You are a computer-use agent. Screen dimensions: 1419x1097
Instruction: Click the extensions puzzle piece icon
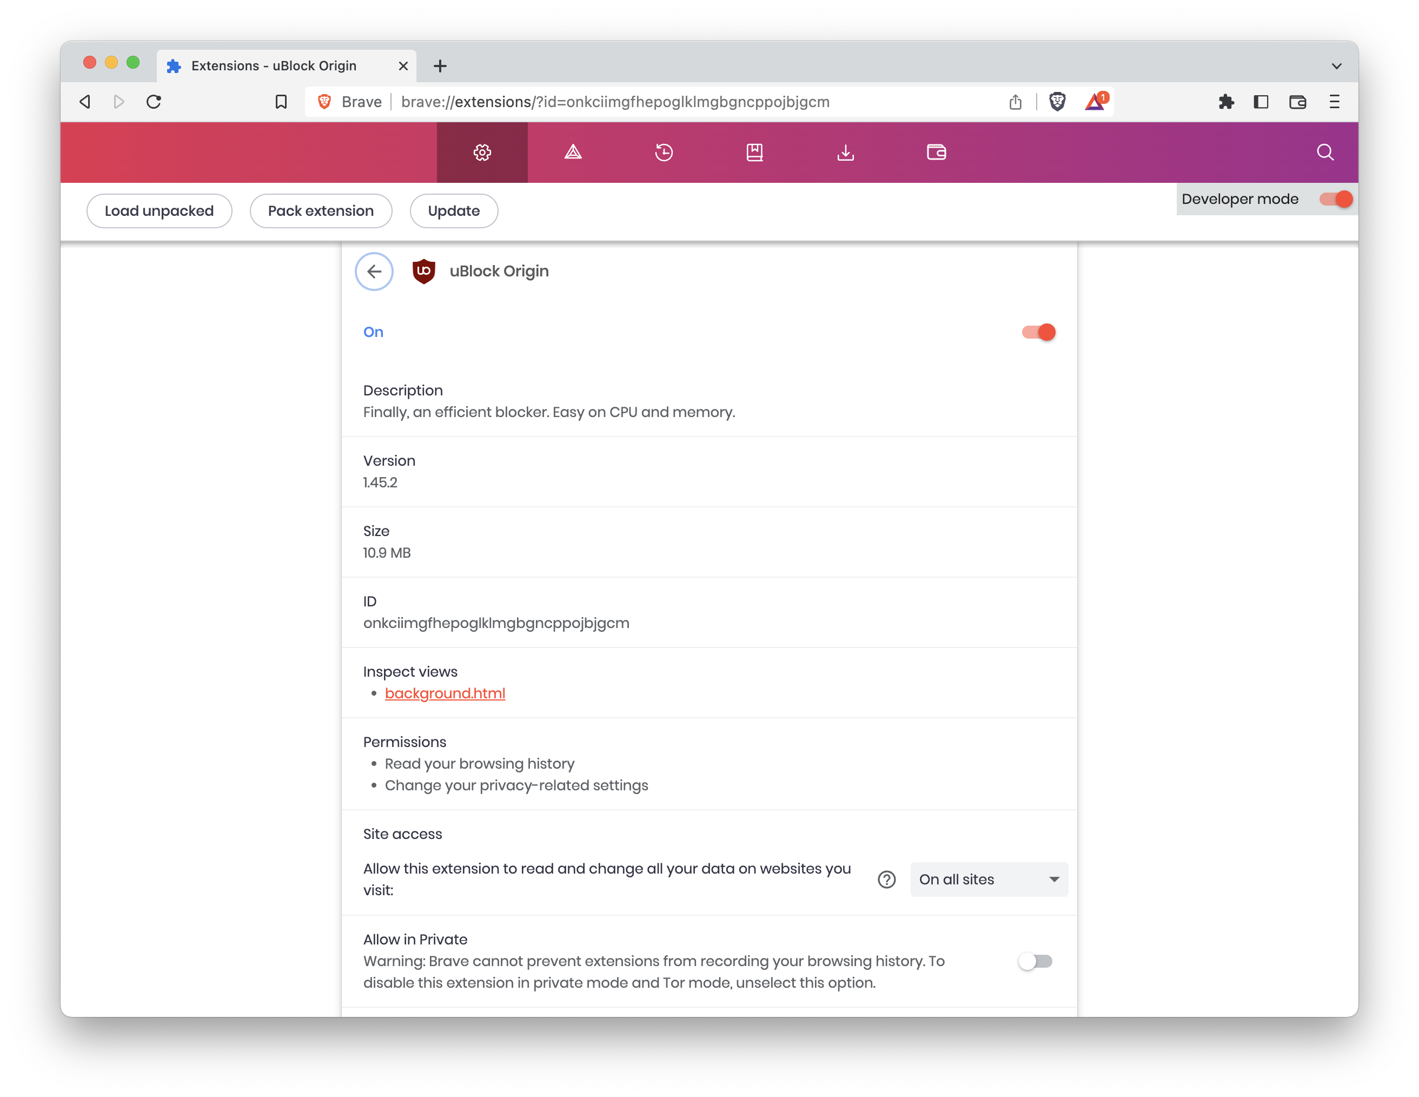click(1226, 102)
